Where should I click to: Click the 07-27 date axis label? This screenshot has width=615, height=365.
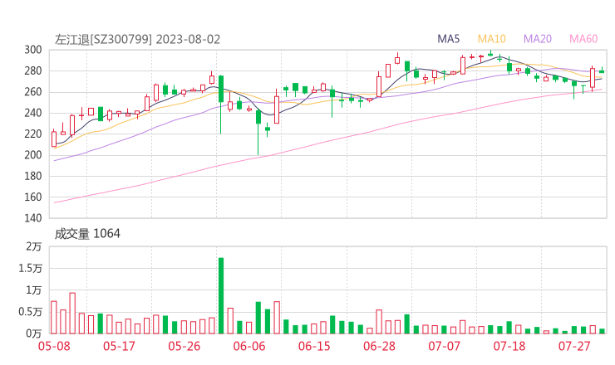[x=574, y=346]
